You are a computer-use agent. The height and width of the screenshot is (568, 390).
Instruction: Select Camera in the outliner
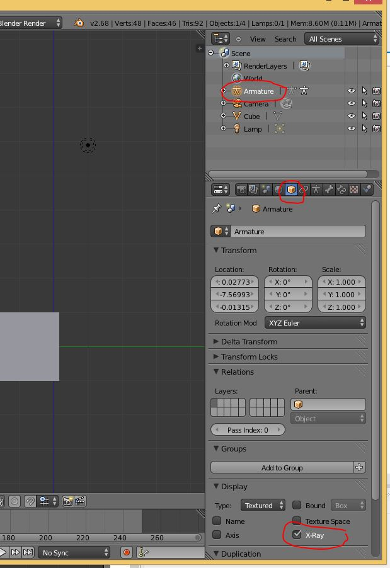[256, 104]
